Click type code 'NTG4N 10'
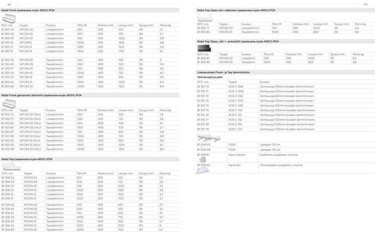 226,32
